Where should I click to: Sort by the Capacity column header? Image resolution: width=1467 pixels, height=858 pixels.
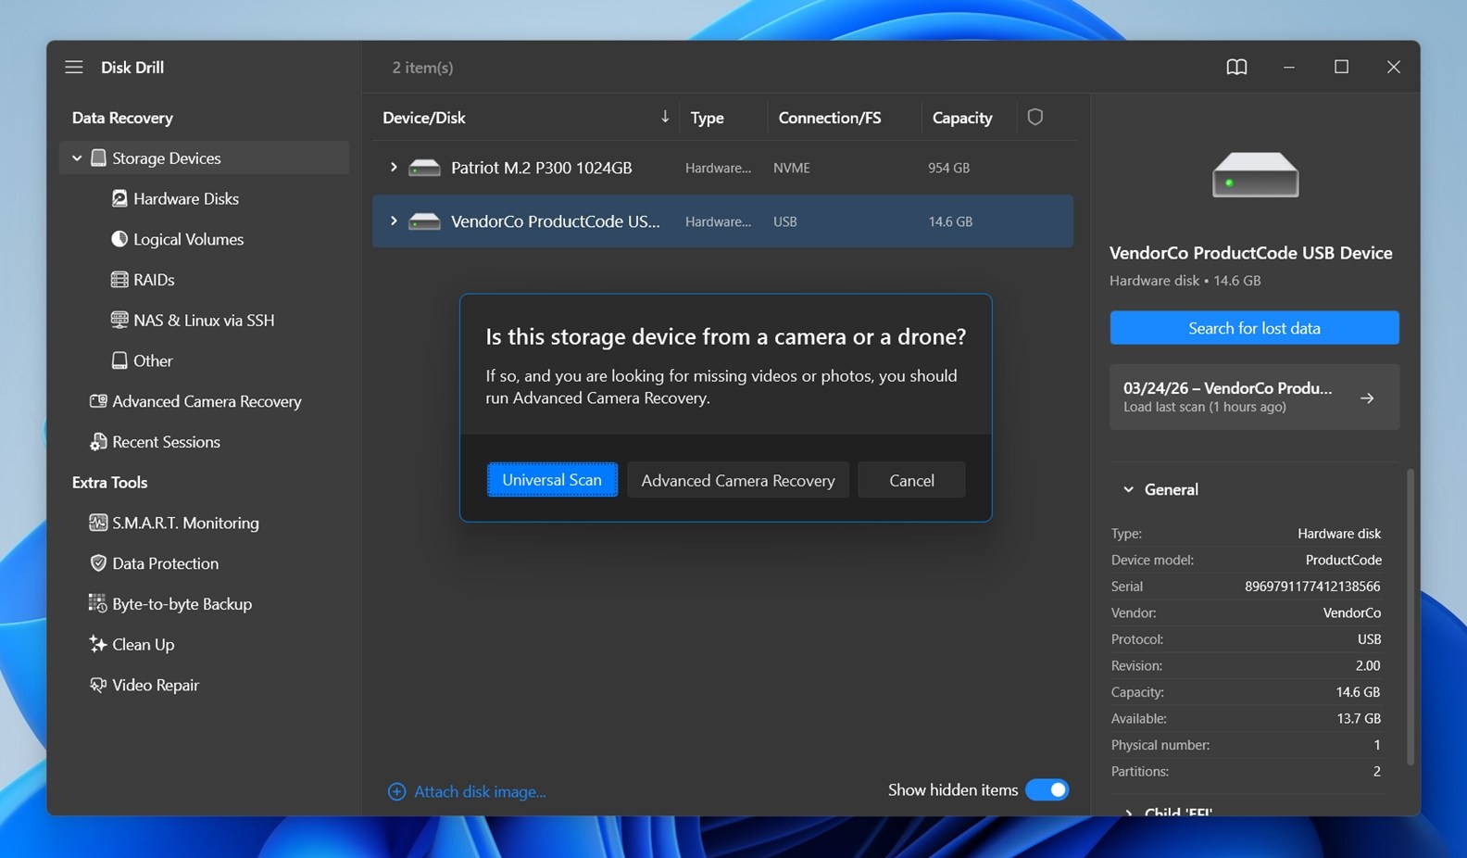962,118
